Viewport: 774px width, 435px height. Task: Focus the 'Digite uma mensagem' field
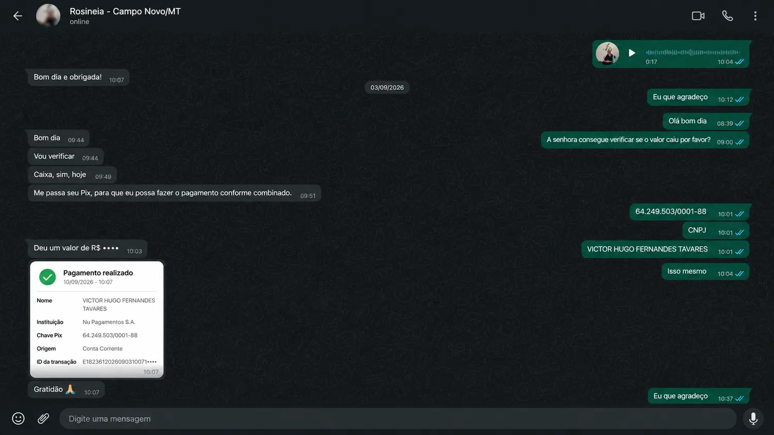click(398, 419)
